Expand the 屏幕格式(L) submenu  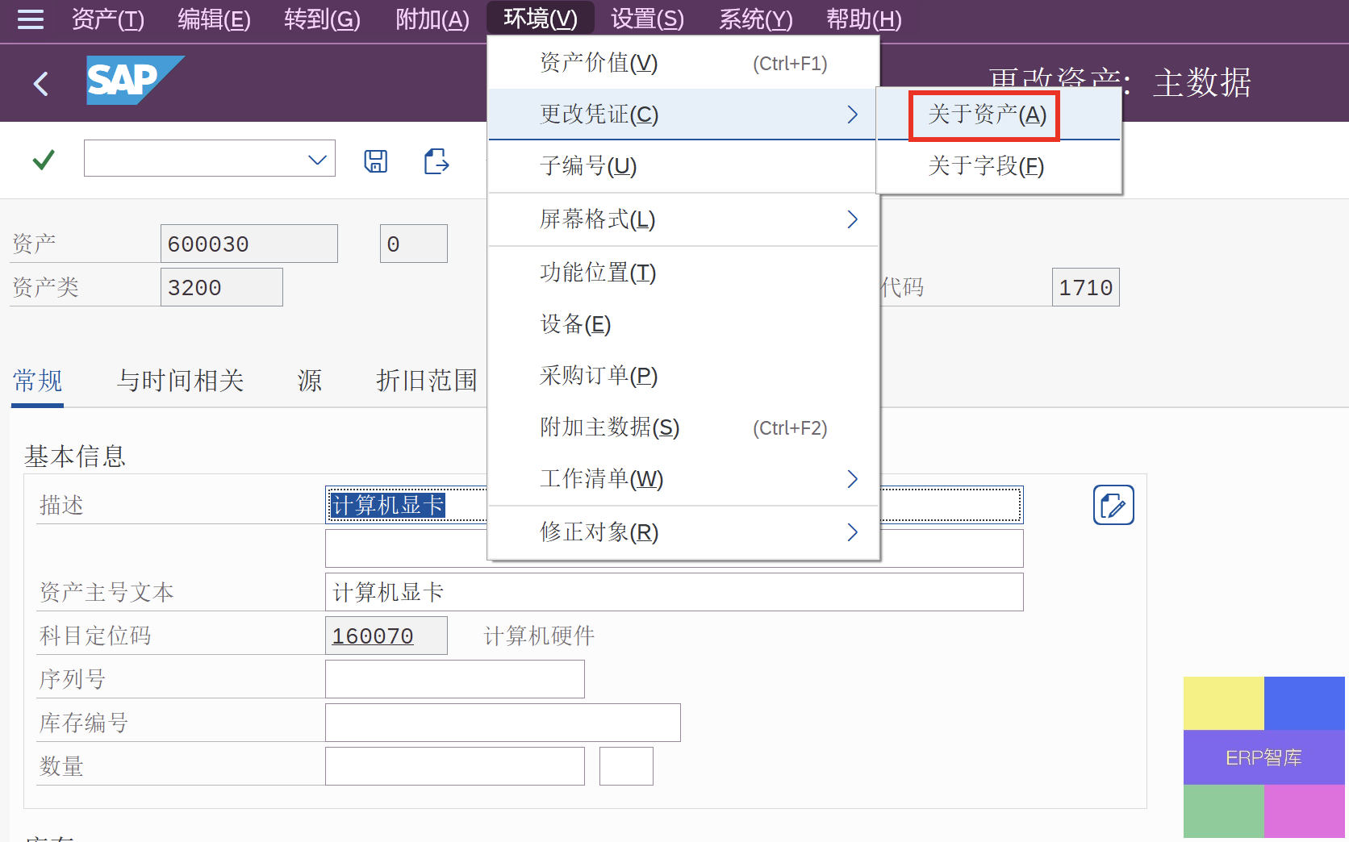852,219
